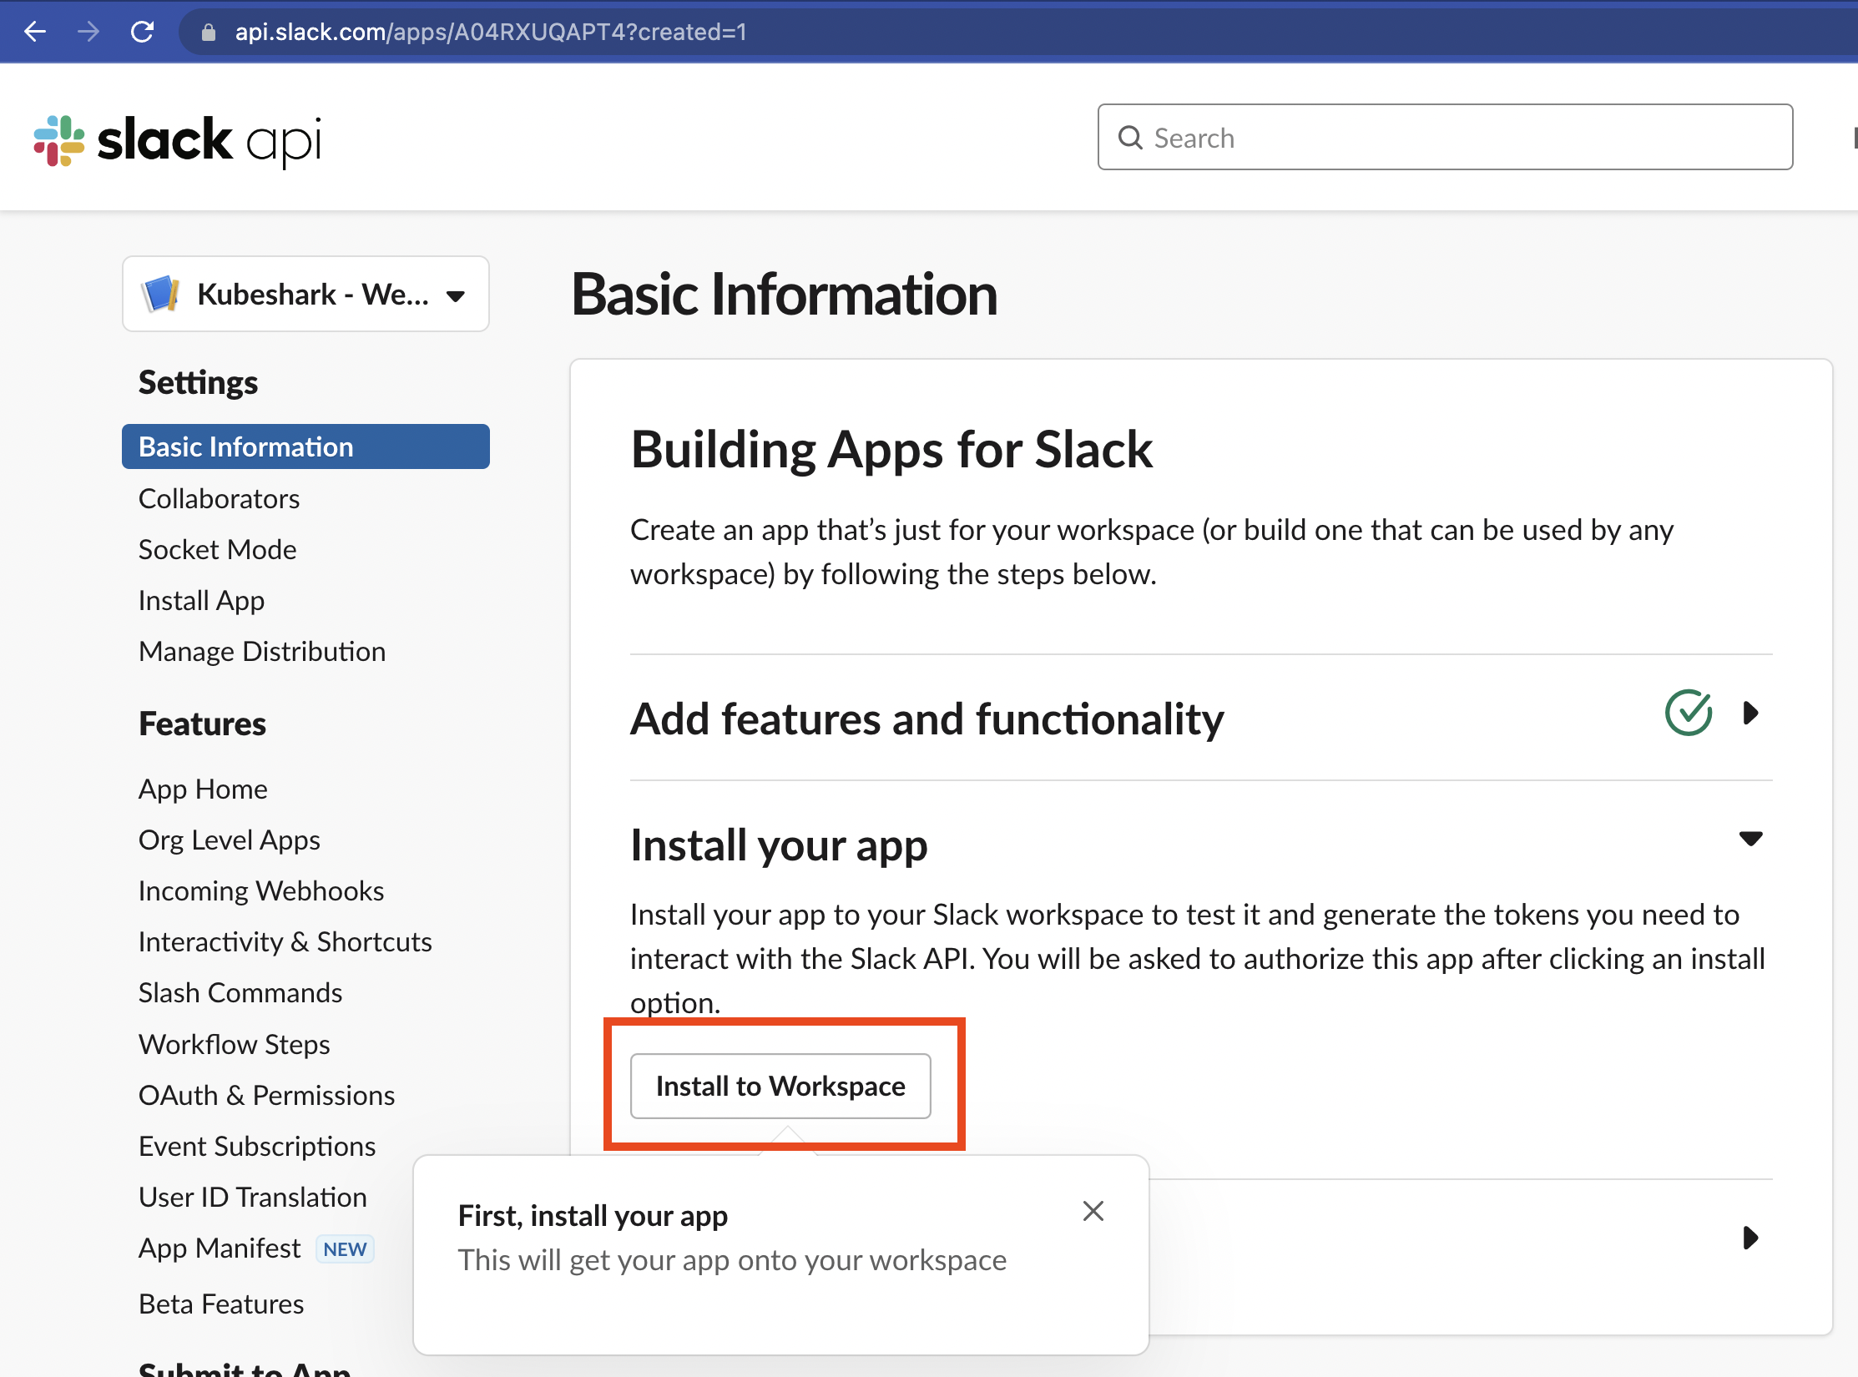Switch to the Manage Distribution page
The height and width of the screenshot is (1377, 1858).
click(x=262, y=651)
